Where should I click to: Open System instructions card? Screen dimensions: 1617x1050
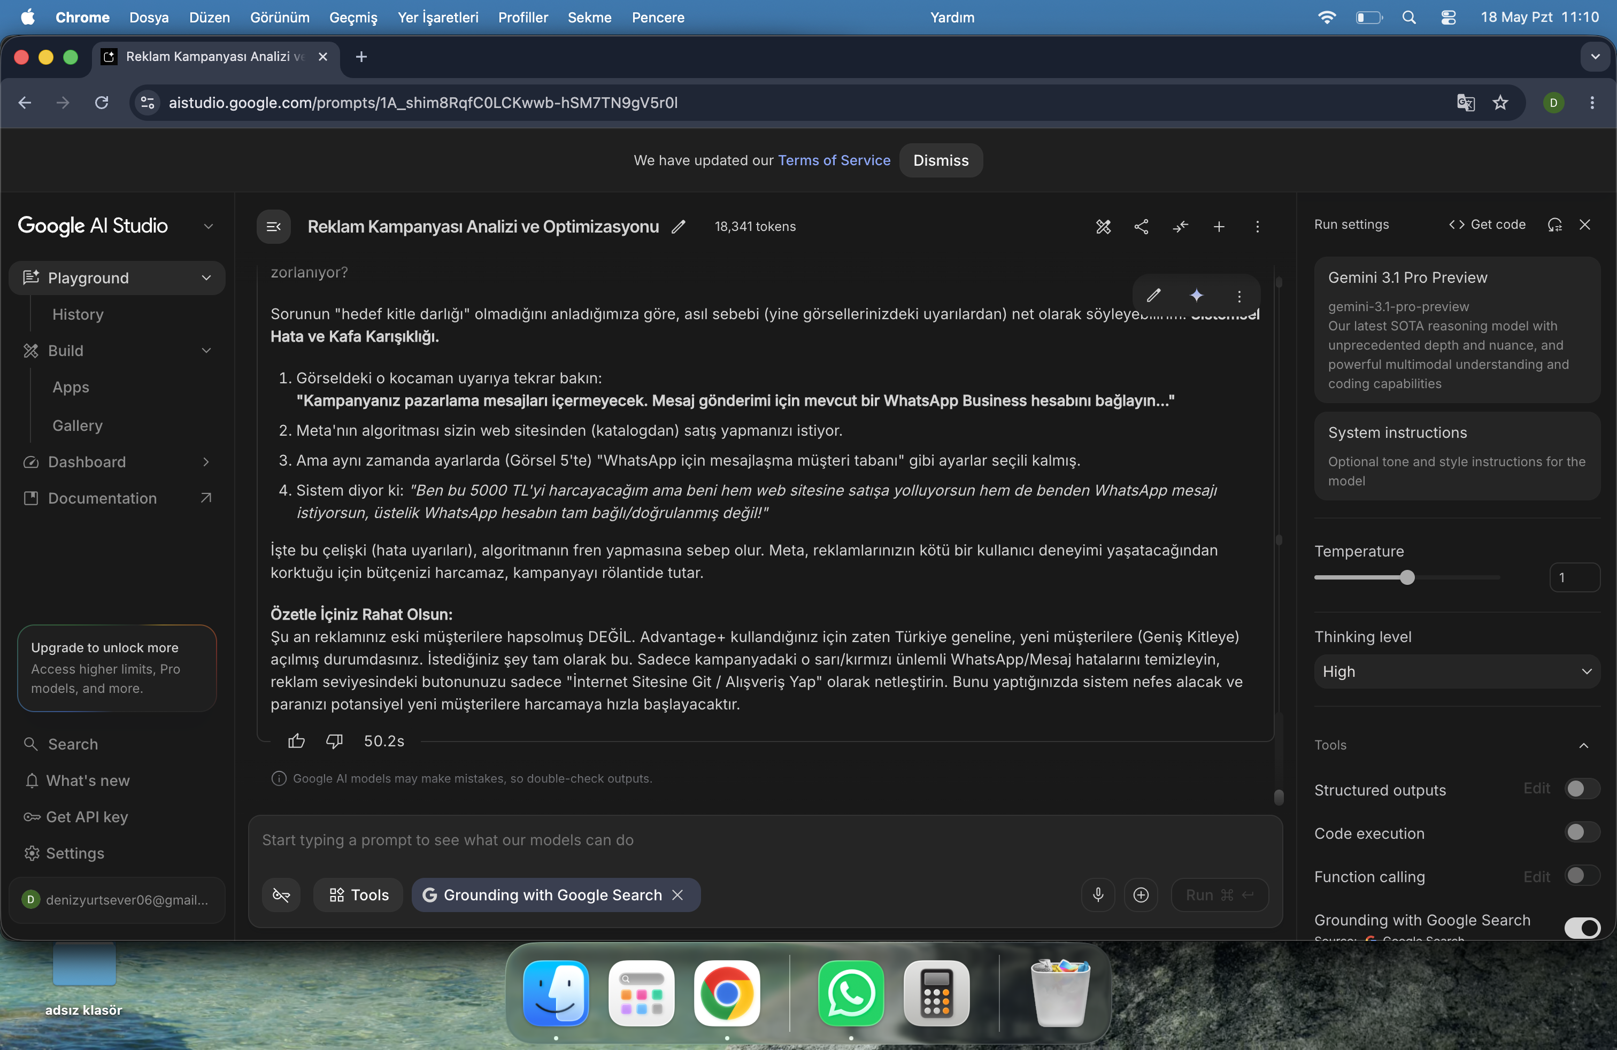point(1457,457)
